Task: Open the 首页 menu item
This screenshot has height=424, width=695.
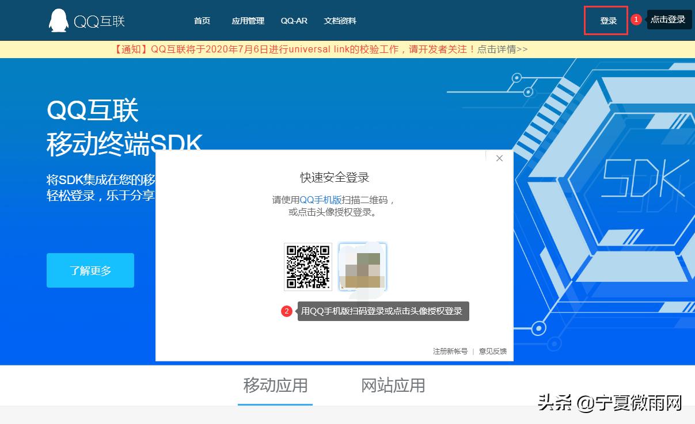Action: pos(202,20)
